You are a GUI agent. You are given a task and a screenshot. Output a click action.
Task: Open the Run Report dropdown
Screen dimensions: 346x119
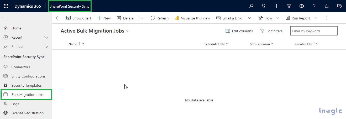coord(315,18)
